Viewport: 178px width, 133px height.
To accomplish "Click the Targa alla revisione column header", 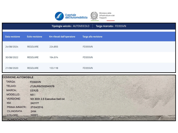I will 92,37.
